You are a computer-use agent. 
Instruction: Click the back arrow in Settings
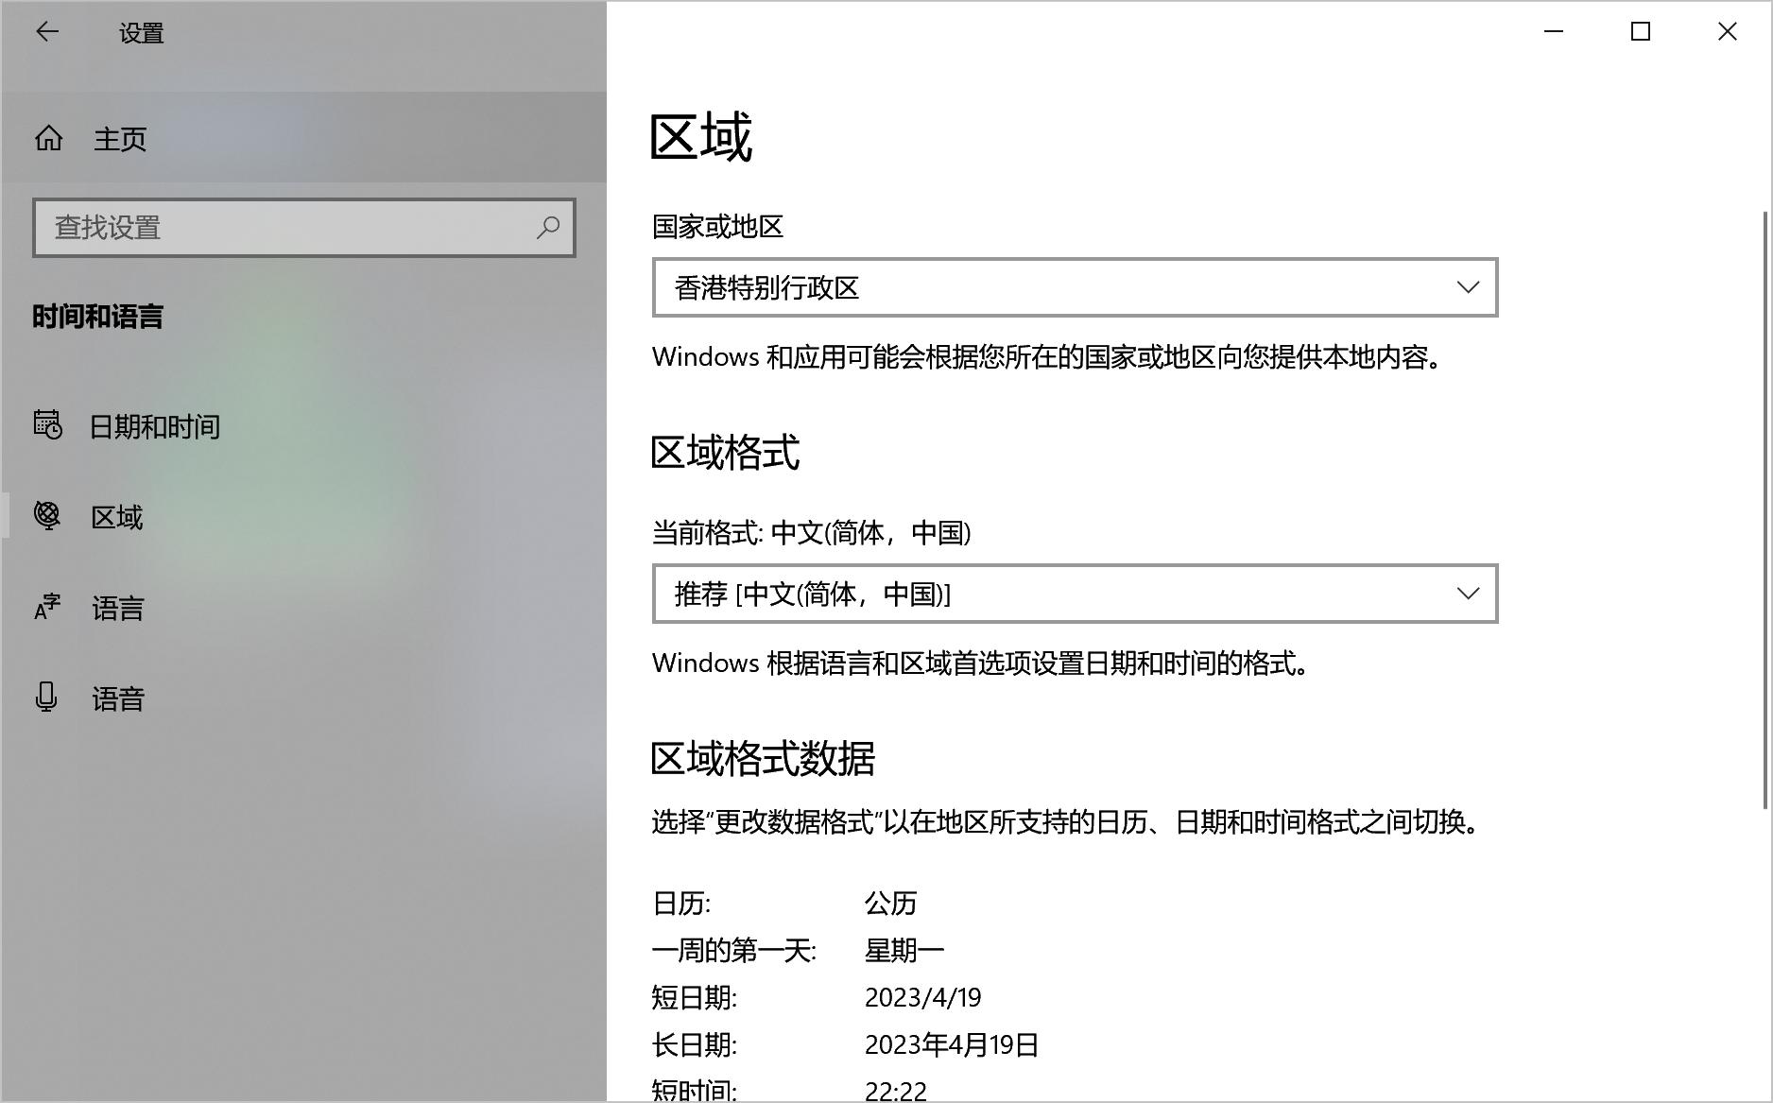47,32
